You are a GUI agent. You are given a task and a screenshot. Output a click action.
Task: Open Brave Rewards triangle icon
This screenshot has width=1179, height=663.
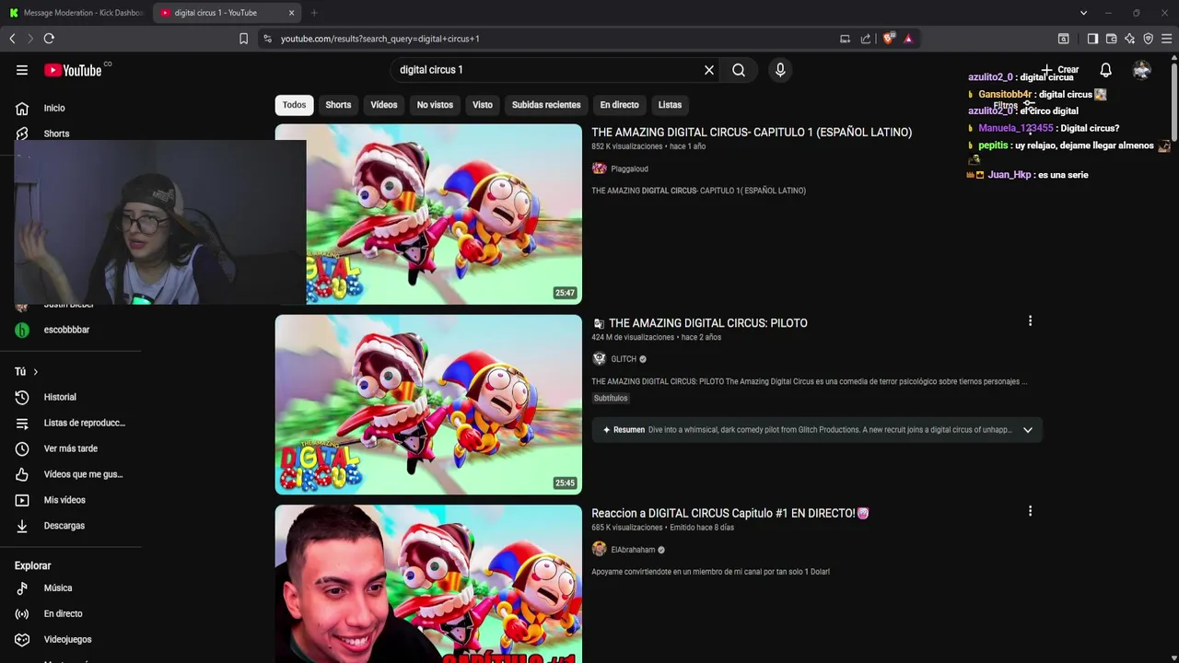(x=908, y=39)
